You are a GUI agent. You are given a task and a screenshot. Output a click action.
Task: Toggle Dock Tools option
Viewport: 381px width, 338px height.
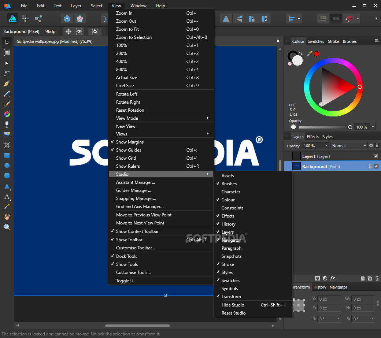161,256
